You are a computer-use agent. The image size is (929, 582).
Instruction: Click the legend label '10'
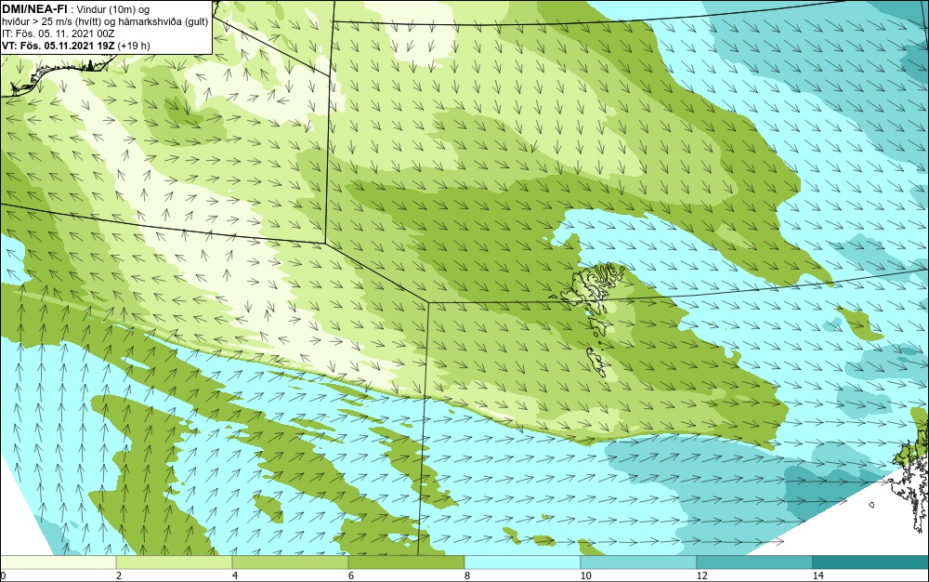coord(585,575)
